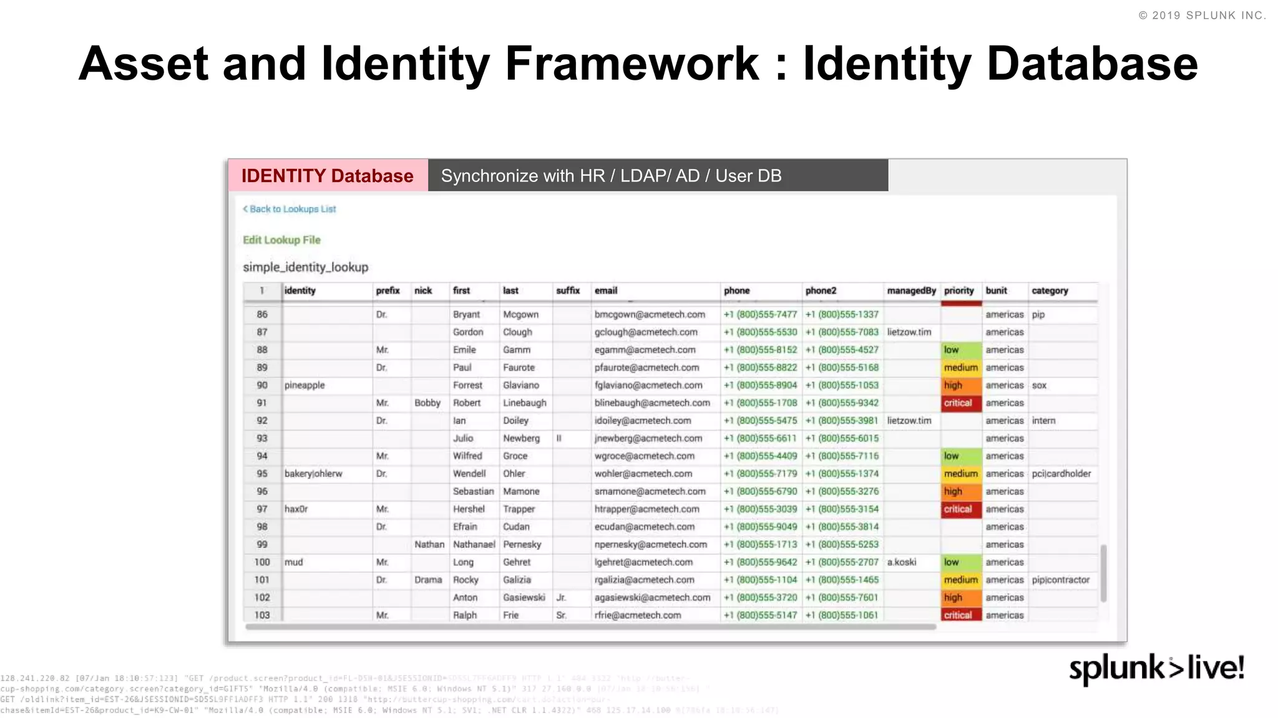This screenshot has height=718, width=1278.
Task: Select the Drama nick cell
Action: (x=430, y=580)
